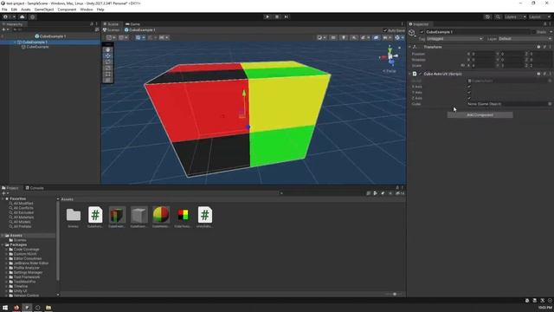
Task: Toggle the Y Axis checkbox
Action: point(469,93)
